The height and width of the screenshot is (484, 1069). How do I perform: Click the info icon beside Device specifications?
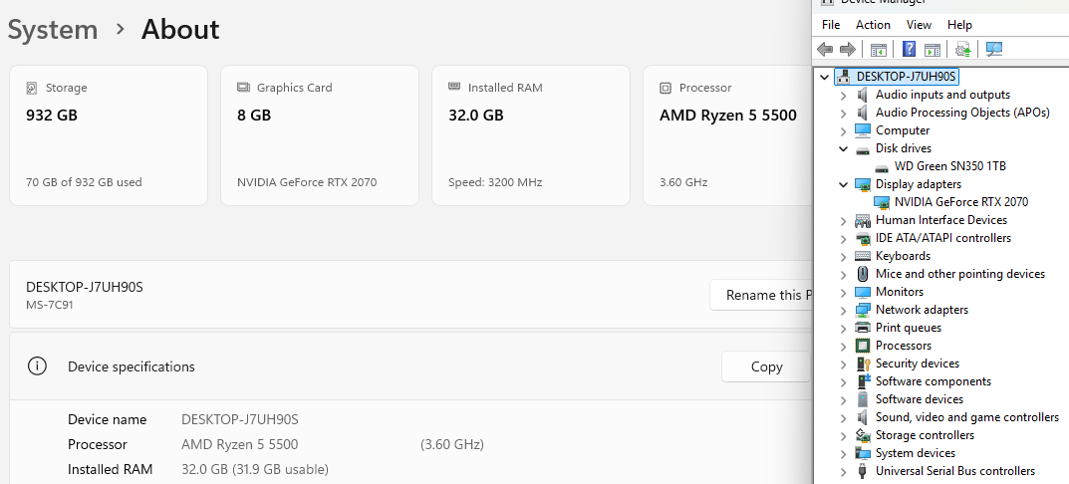click(x=37, y=366)
